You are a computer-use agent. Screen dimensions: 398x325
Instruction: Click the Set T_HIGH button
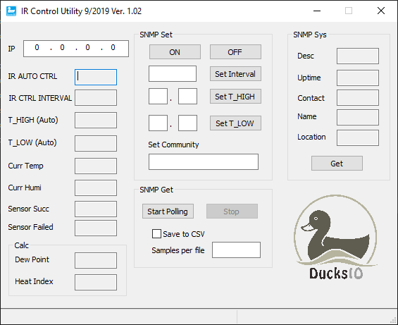click(235, 97)
